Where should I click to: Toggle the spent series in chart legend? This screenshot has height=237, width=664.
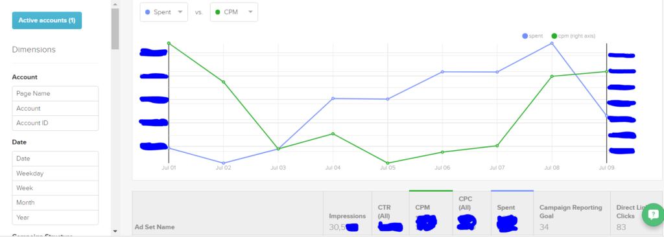pos(532,36)
